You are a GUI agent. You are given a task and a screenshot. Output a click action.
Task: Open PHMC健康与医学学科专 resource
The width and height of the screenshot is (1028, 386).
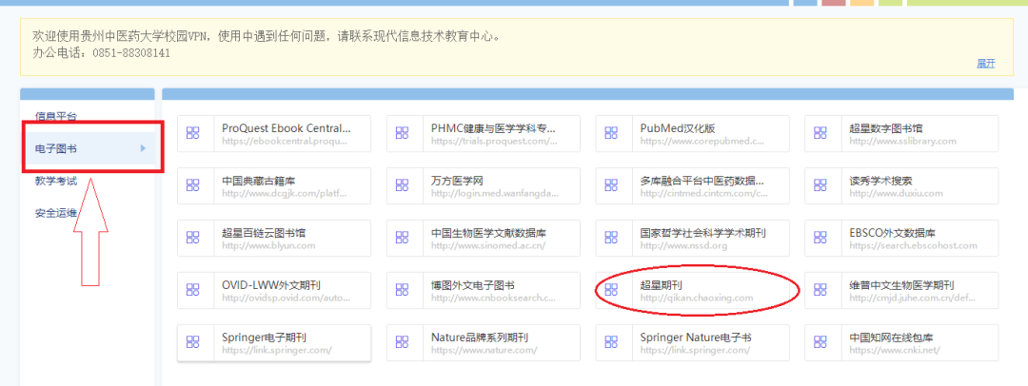coord(484,134)
